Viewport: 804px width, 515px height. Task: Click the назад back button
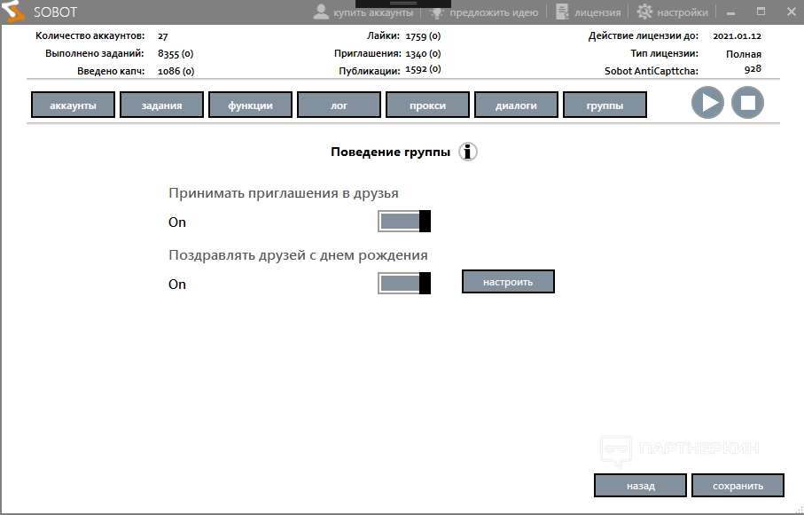tap(640, 485)
